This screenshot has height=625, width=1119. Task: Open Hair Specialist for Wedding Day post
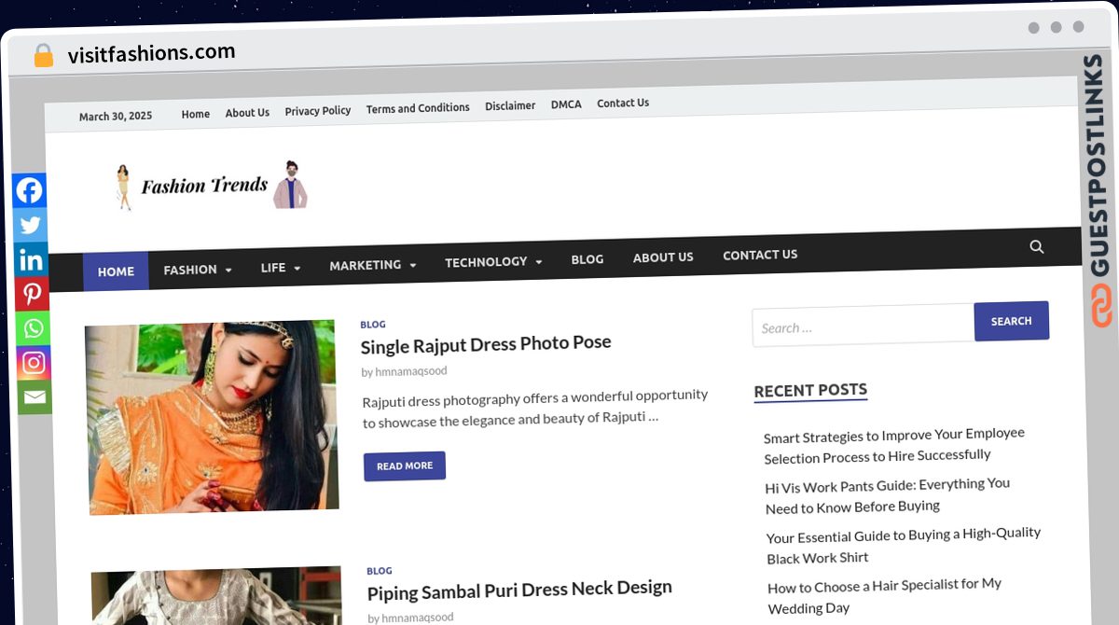click(884, 596)
